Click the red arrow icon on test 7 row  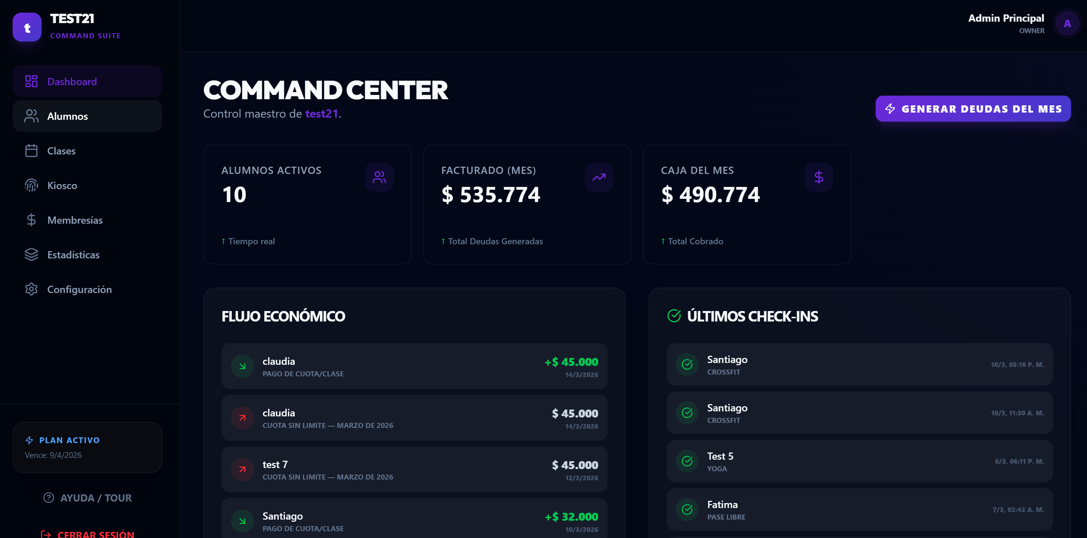pyautogui.click(x=242, y=469)
